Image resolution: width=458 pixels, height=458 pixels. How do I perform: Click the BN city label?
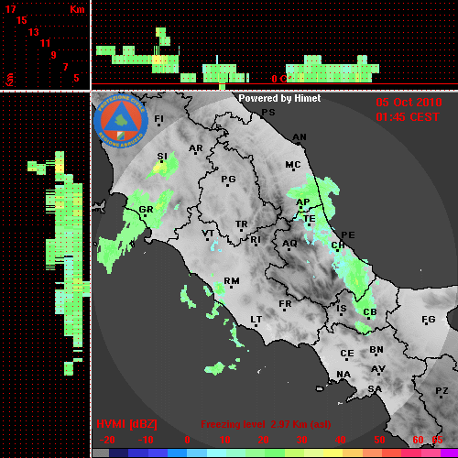376,350
